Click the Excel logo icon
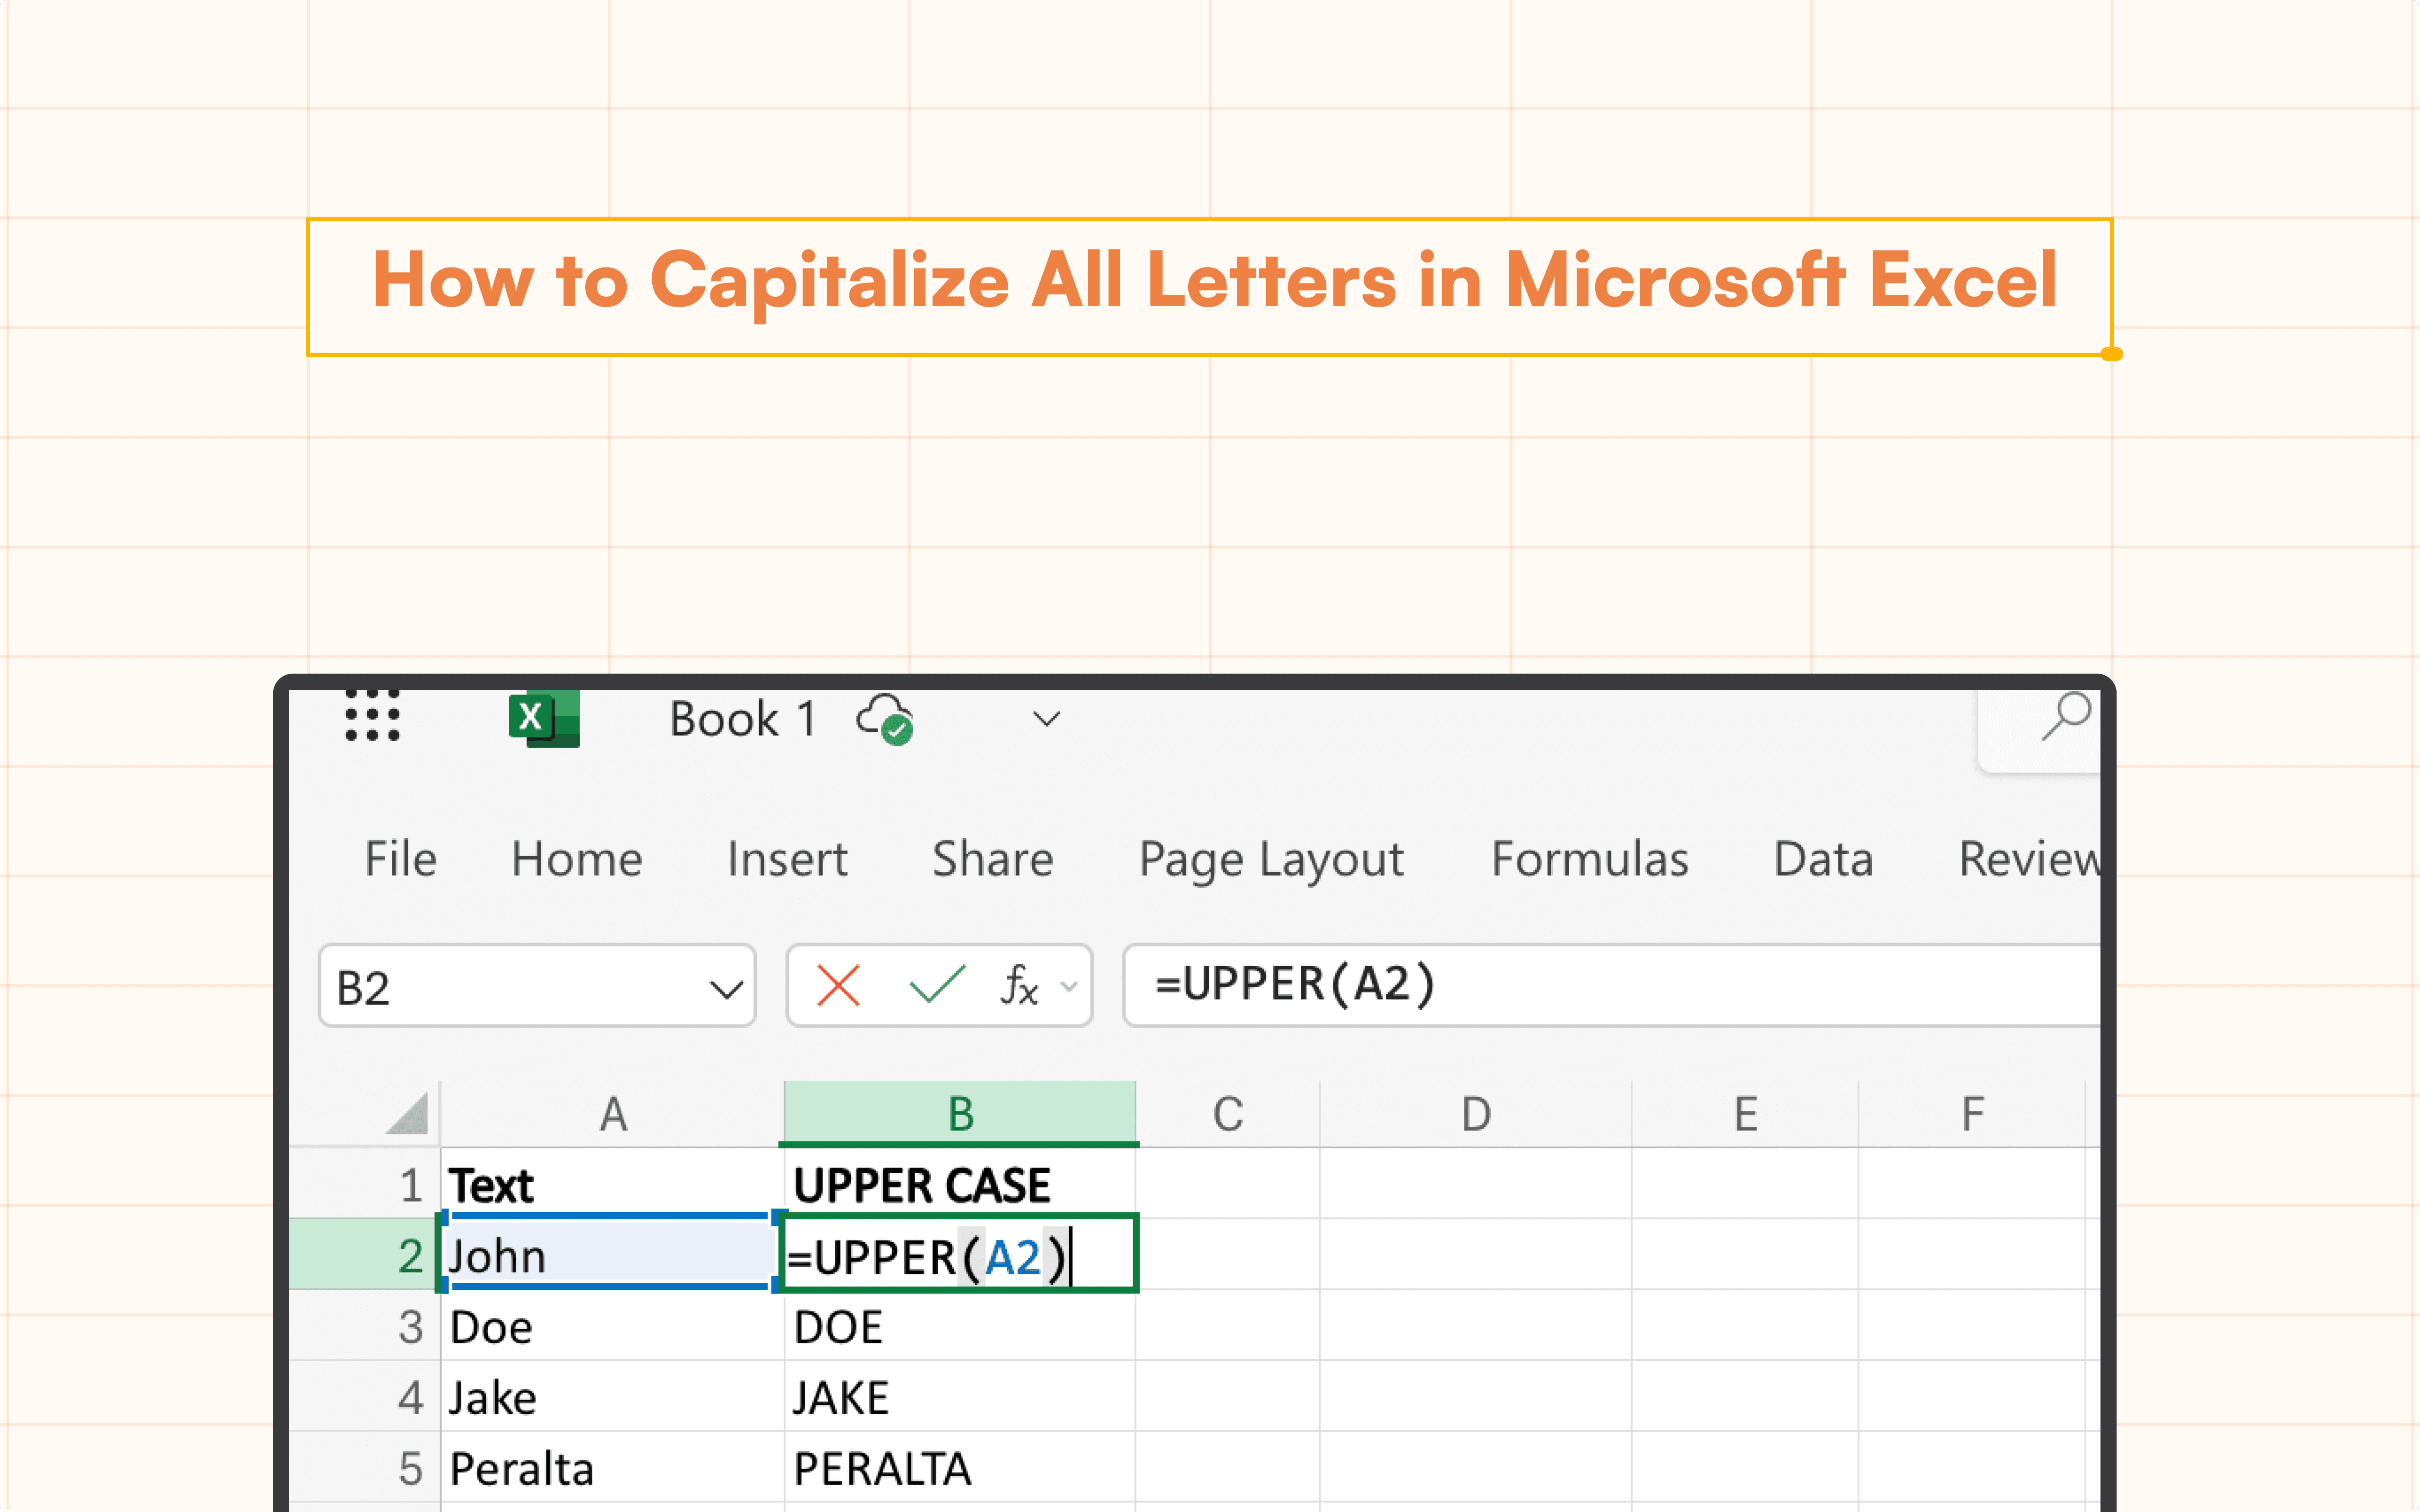This screenshot has width=2420, height=1512. point(544,718)
